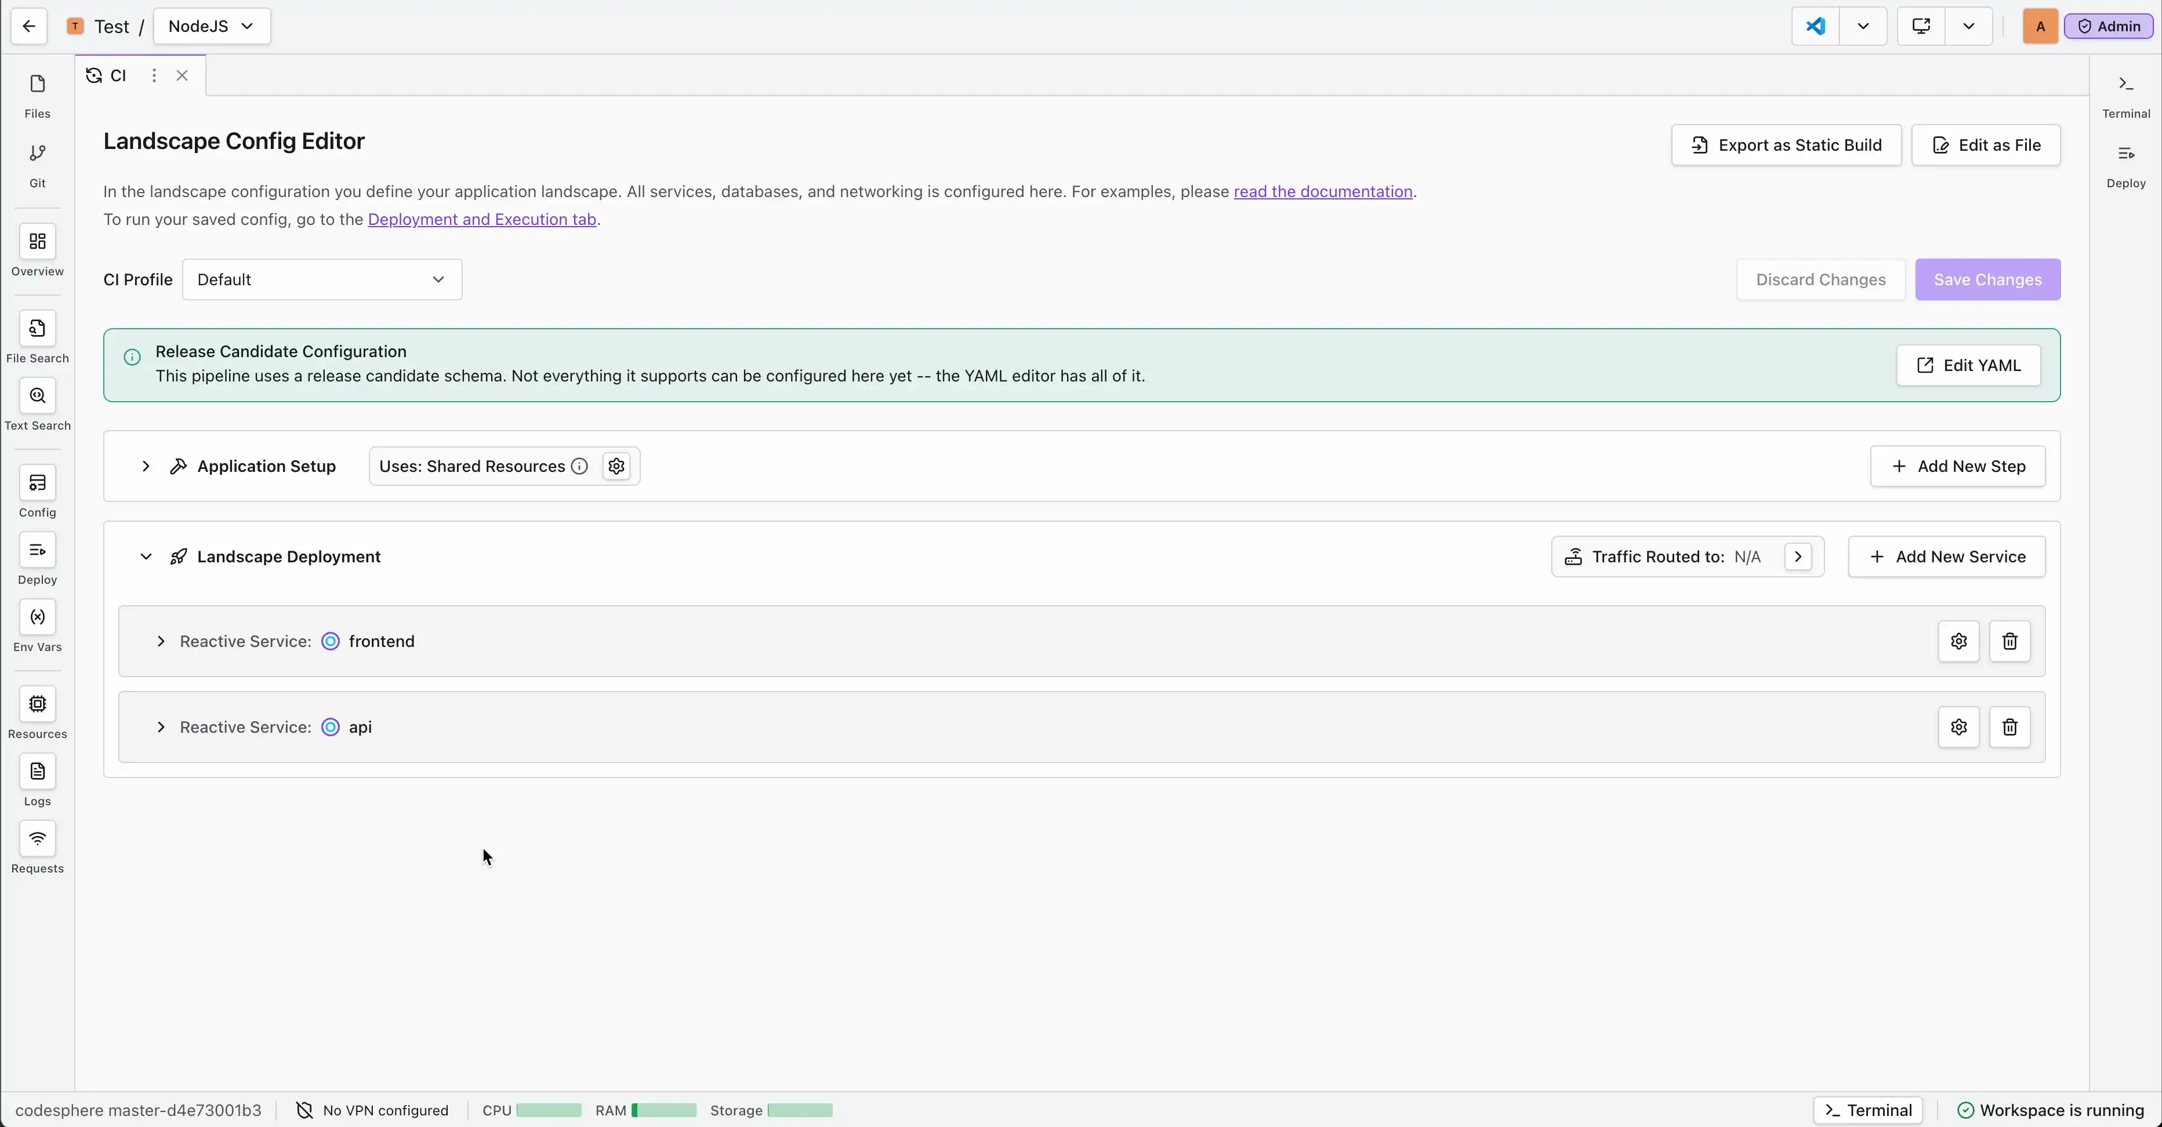Screen dimensions: 2162x1127
Task: Collapse the Landscape Deployment section
Action: [146, 557]
